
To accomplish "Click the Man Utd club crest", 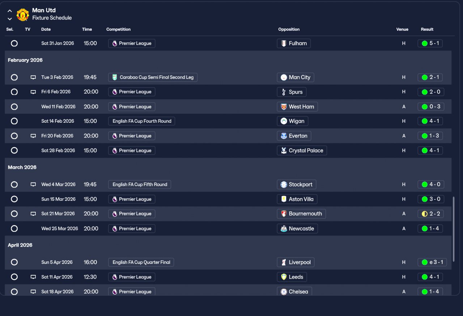I will 23,14.
